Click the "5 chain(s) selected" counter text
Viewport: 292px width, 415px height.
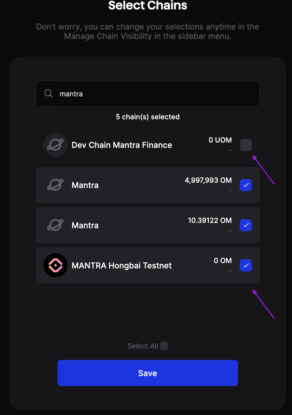[x=147, y=117]
